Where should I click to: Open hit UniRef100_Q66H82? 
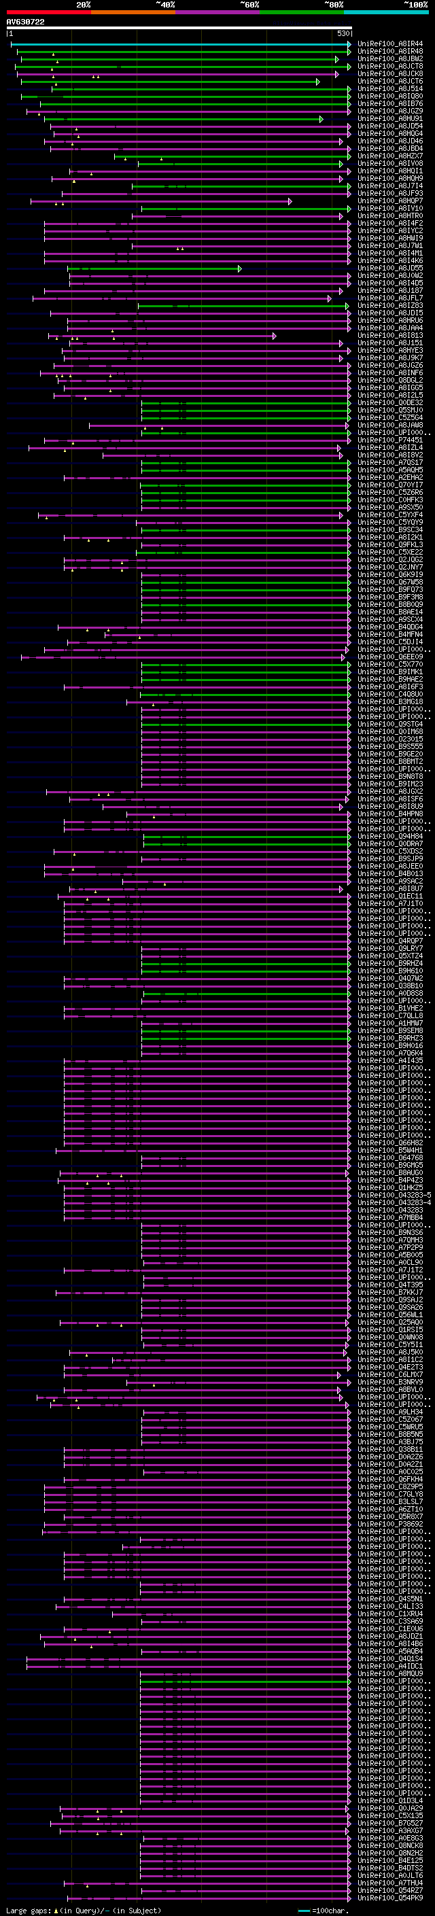click(390, 1143)
